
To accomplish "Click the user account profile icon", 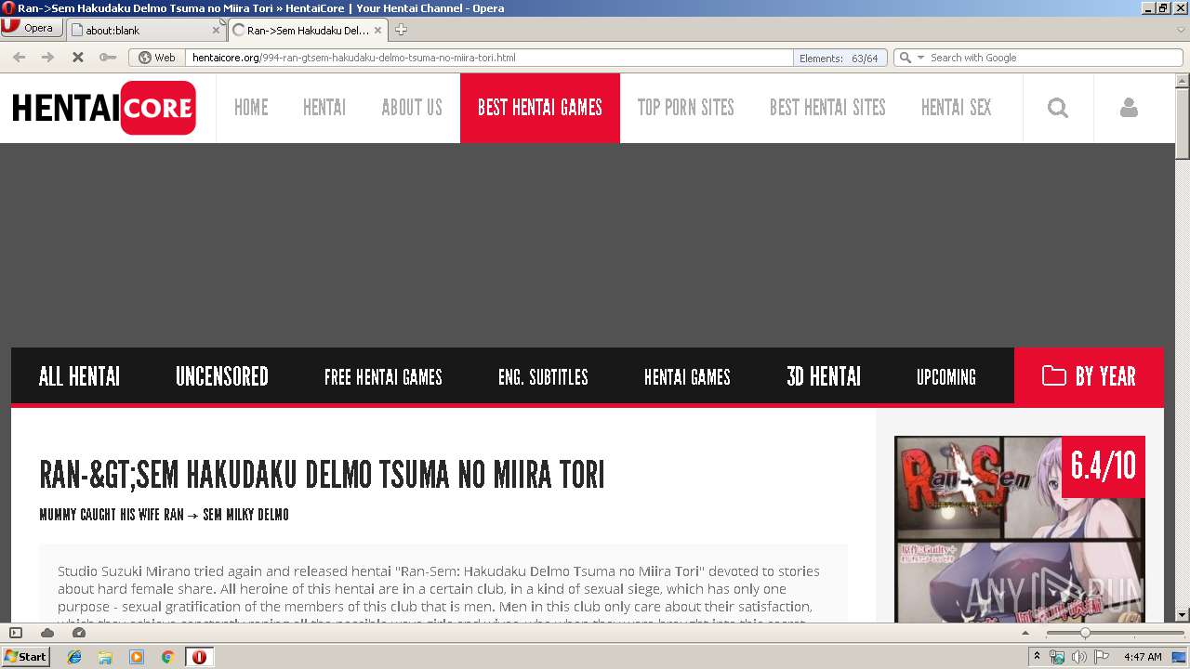I will point(1129,108).
